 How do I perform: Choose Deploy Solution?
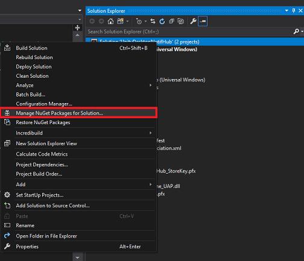78,66
